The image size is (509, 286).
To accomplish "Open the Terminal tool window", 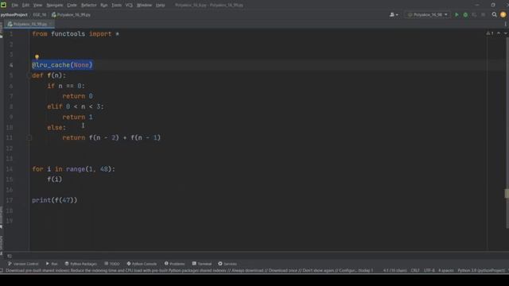I will tap(202, 264).
